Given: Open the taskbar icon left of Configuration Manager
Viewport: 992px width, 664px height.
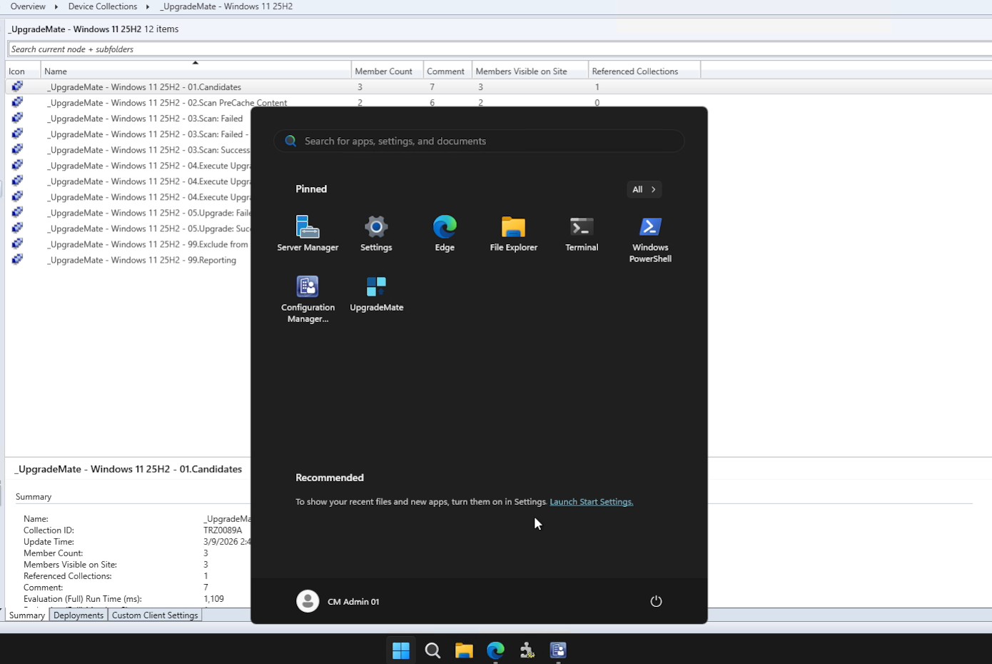Looking at the screenshot, I should pyautogui.click(x=527, y=650).
